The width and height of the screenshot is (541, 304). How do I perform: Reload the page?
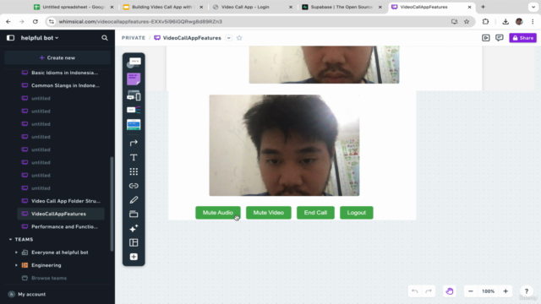coord(36,21)
